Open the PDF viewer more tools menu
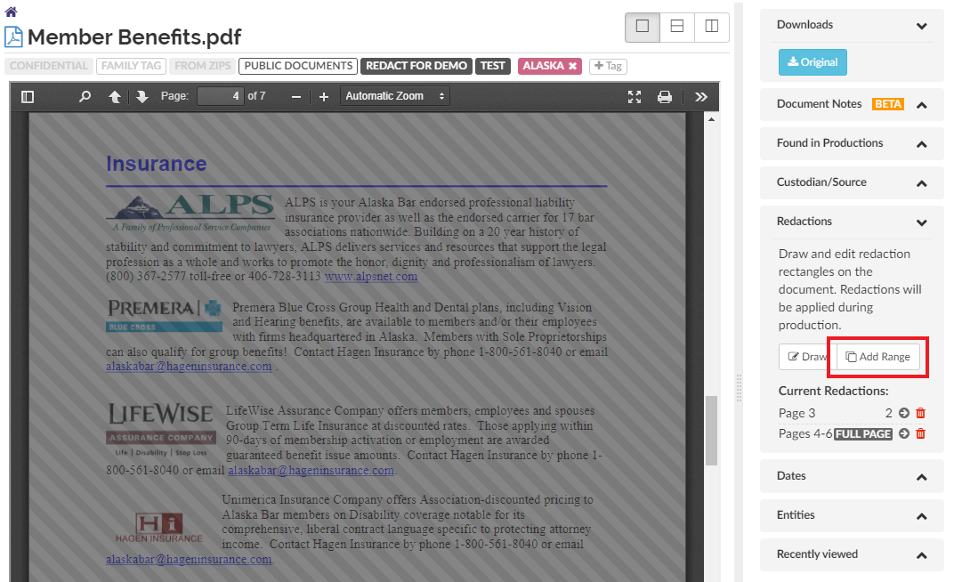 pyautogui.click(x=701, y=97)
